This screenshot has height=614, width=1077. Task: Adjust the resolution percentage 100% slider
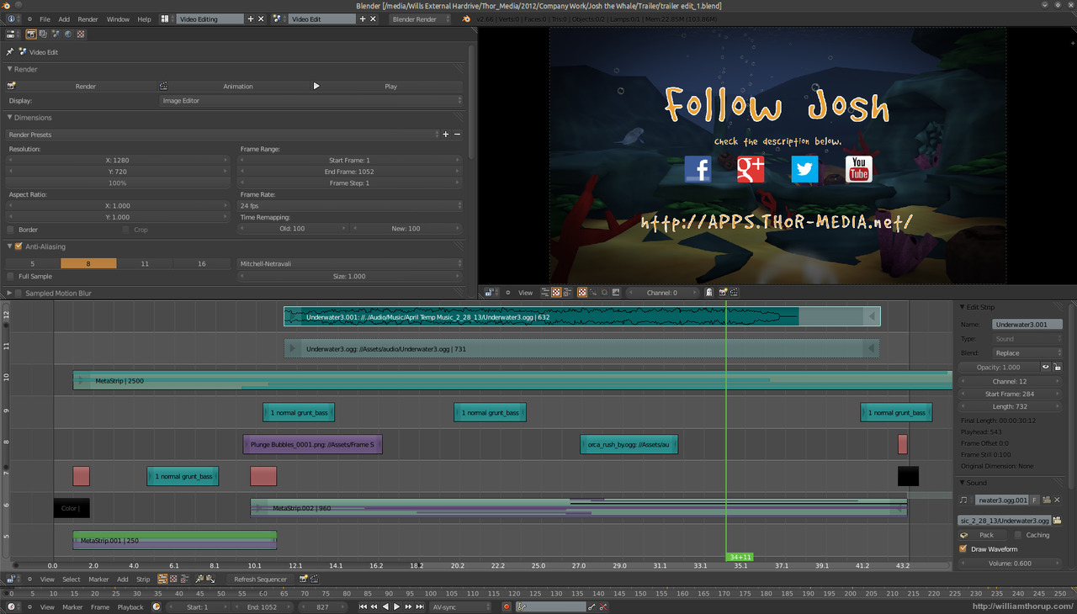[x=118, y=183]
